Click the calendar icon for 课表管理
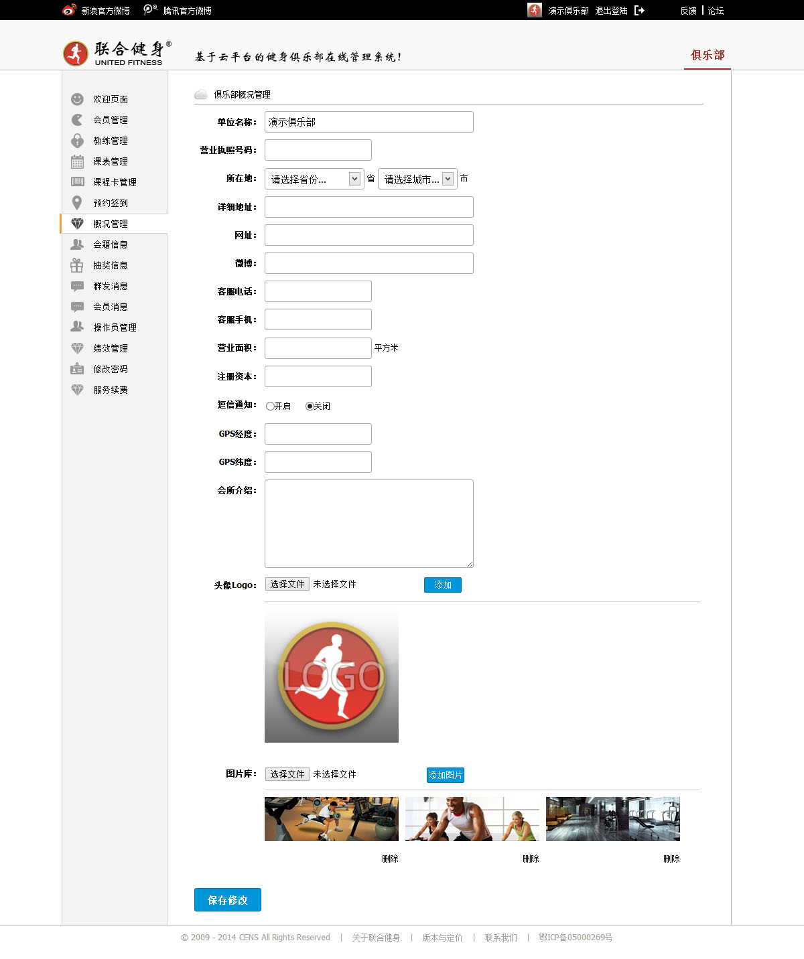This screenshot has height=959, width=804. [x=77, y=161]
